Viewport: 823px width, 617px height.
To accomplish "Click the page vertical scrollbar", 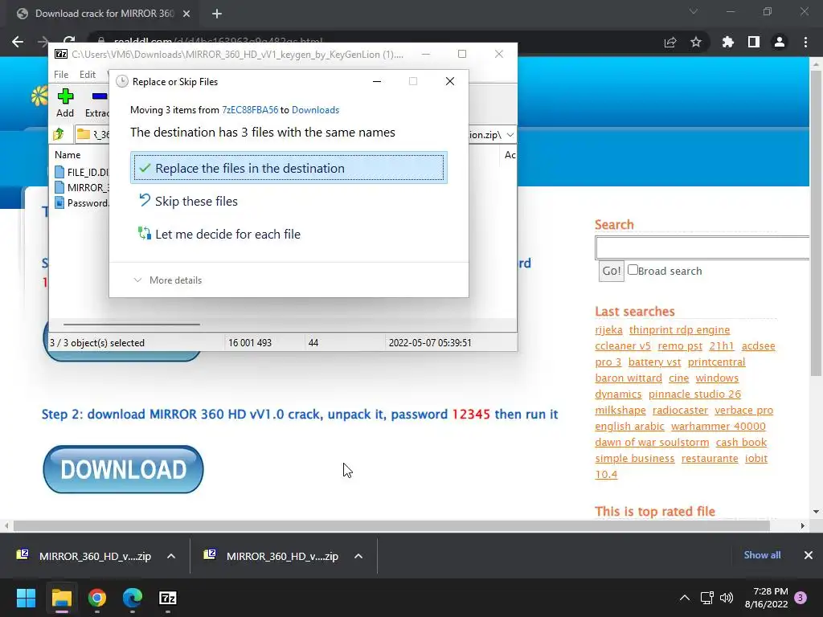I will click(815, 223).
